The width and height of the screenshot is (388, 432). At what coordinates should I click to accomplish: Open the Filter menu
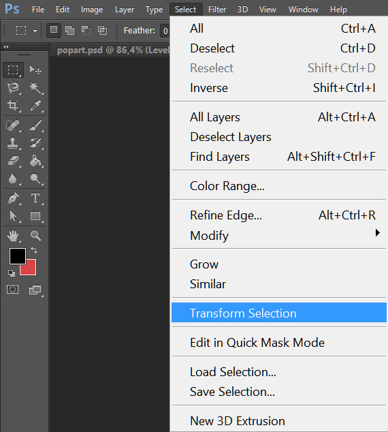coord(217,10)
